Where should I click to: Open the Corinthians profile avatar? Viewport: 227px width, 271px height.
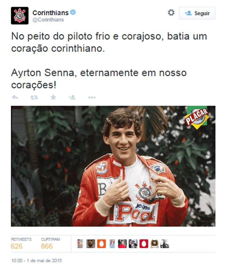point(20,16)
